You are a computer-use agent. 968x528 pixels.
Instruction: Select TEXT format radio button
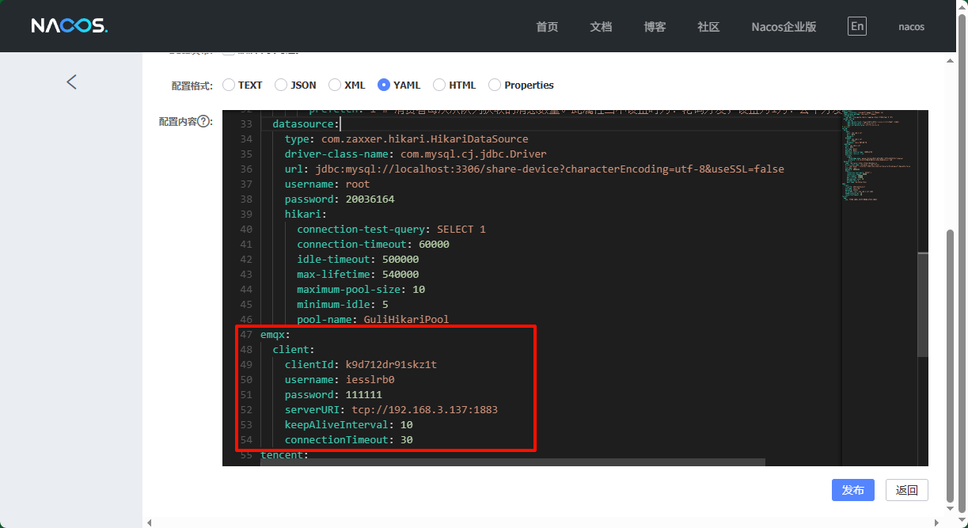click(x=229, y=85)
